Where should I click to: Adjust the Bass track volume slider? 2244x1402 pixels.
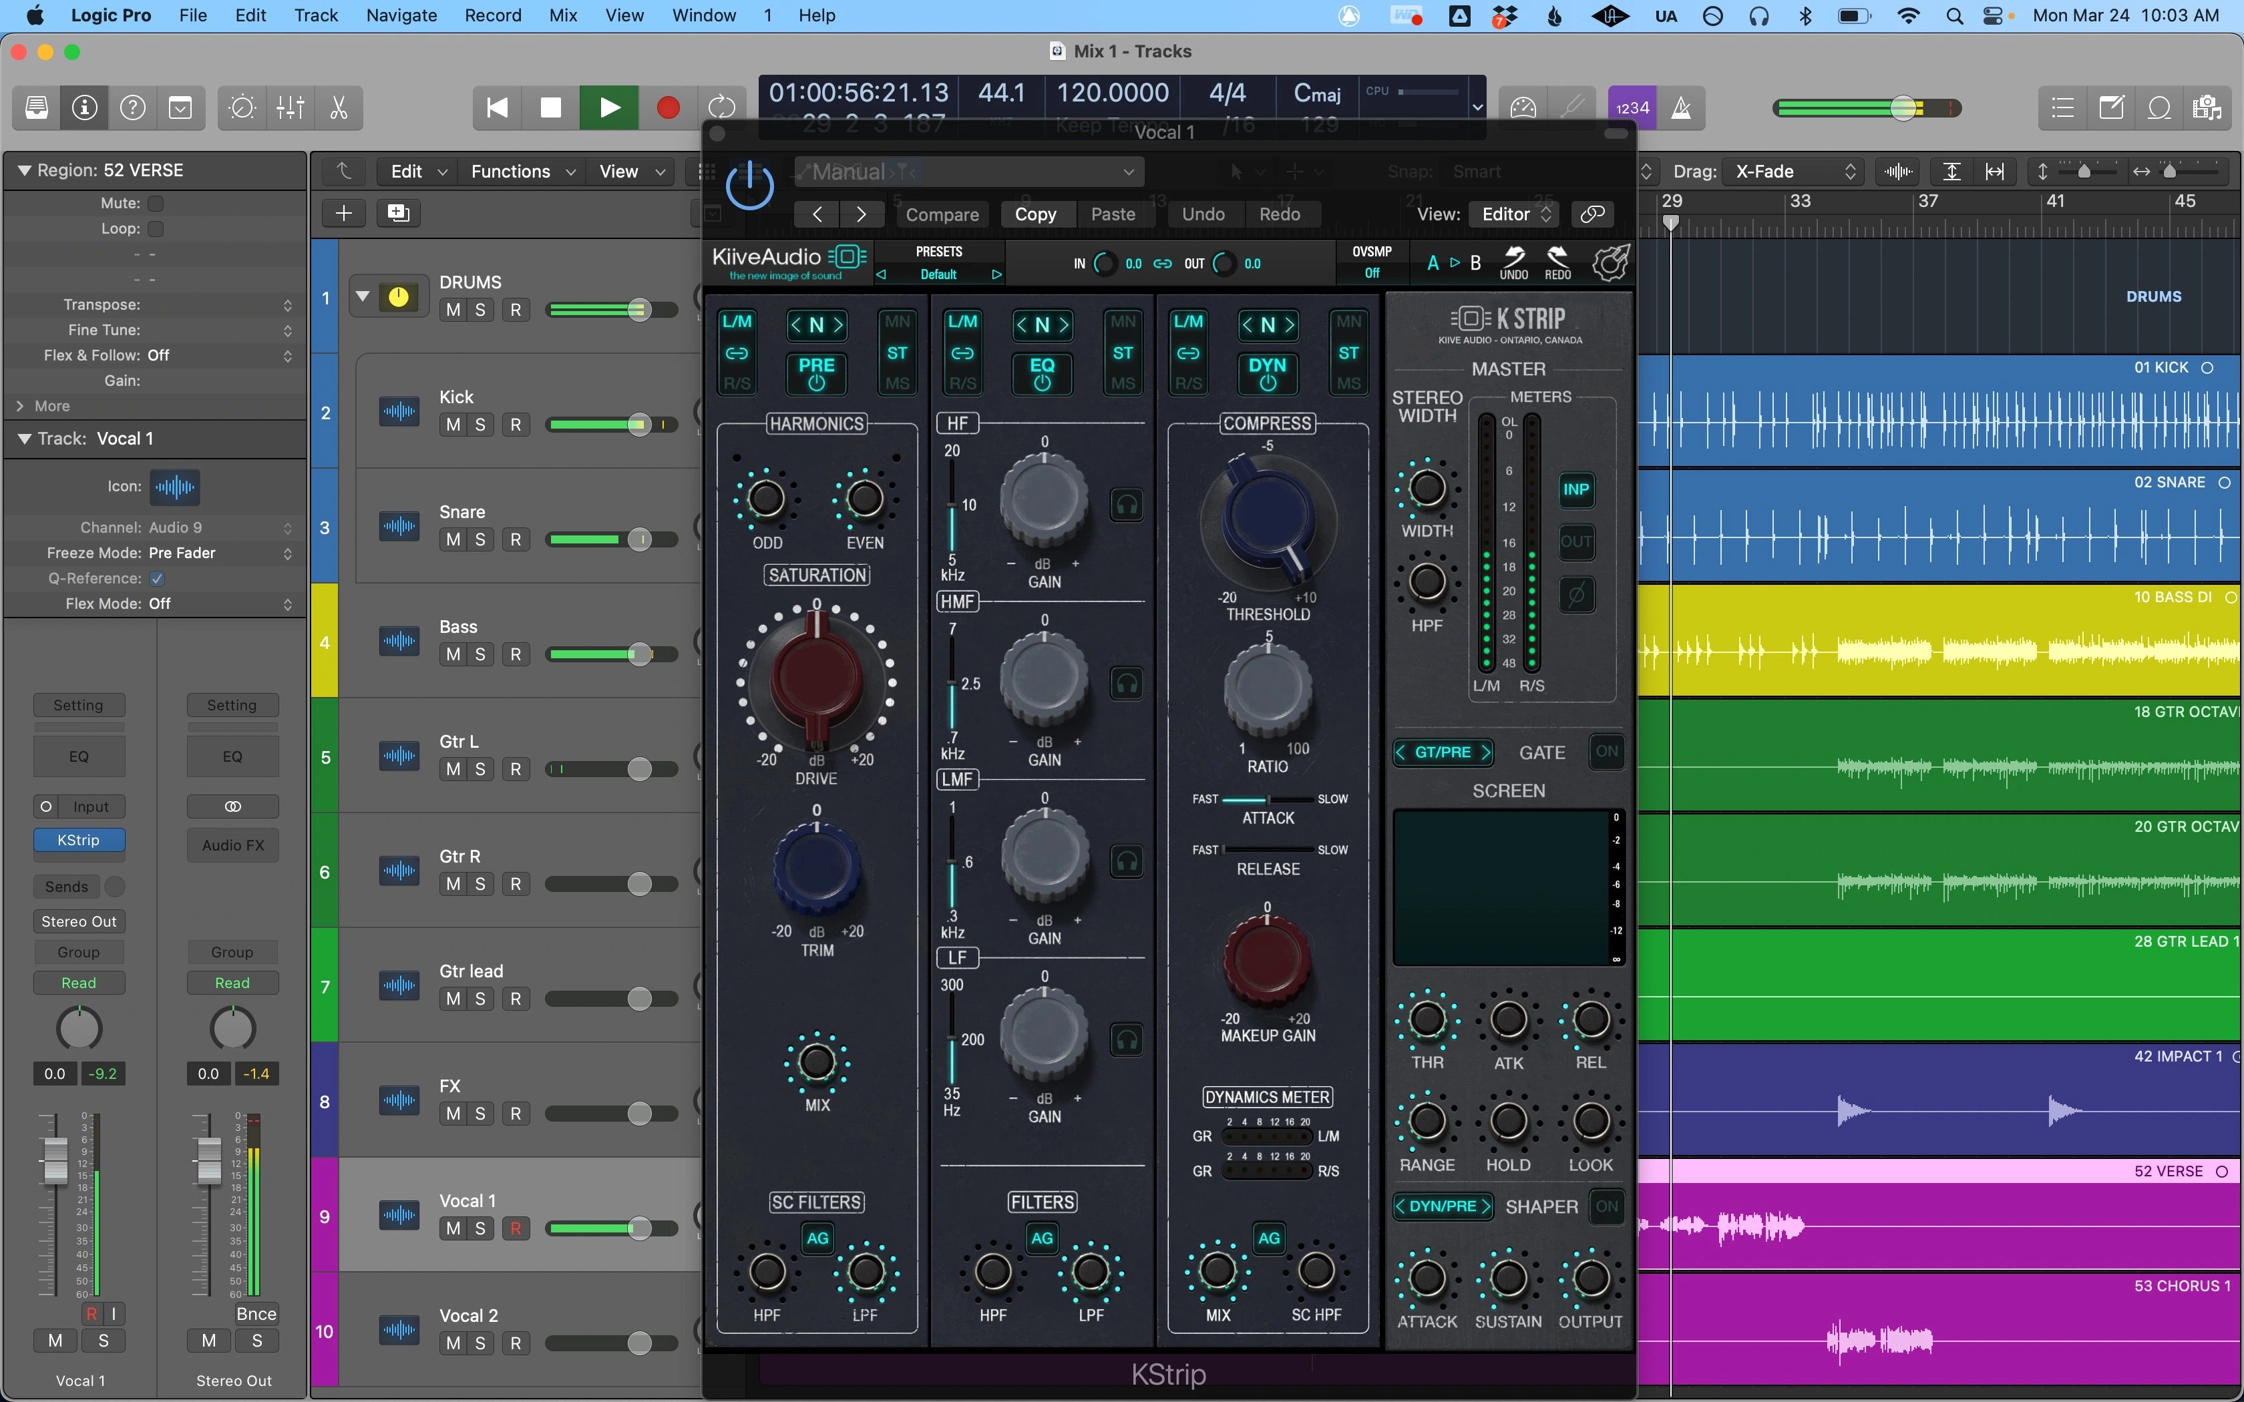[639, 655]
